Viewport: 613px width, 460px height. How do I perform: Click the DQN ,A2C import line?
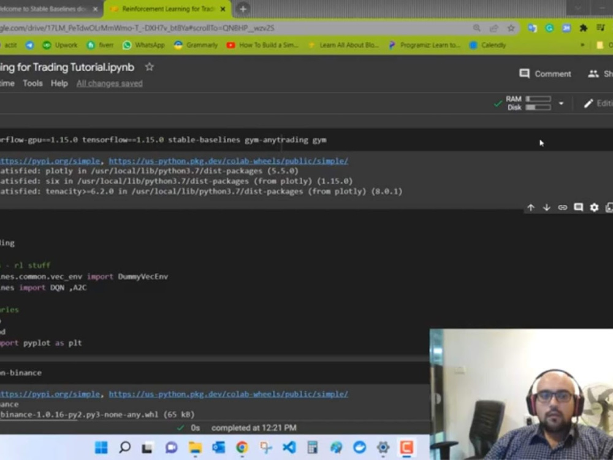pos(44,288)
